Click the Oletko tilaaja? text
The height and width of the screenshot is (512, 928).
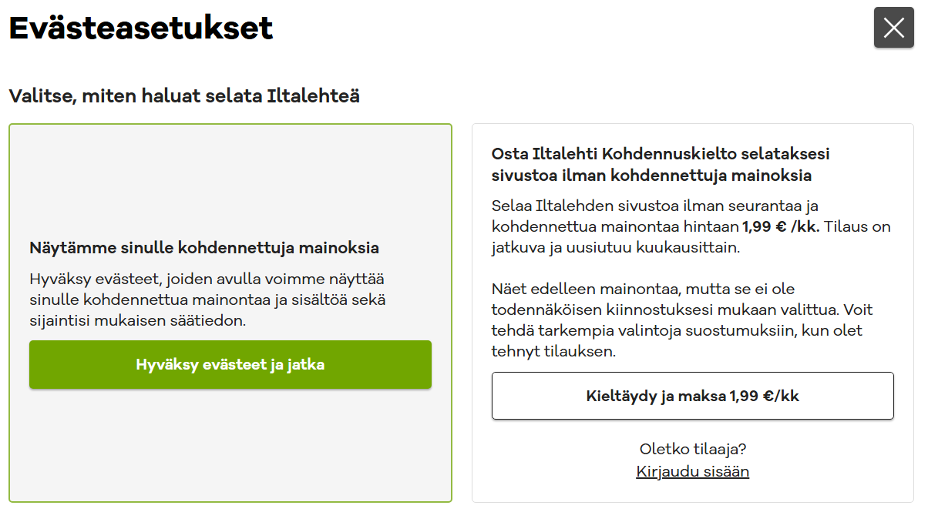pyautogui.click(x=692, y=449)
